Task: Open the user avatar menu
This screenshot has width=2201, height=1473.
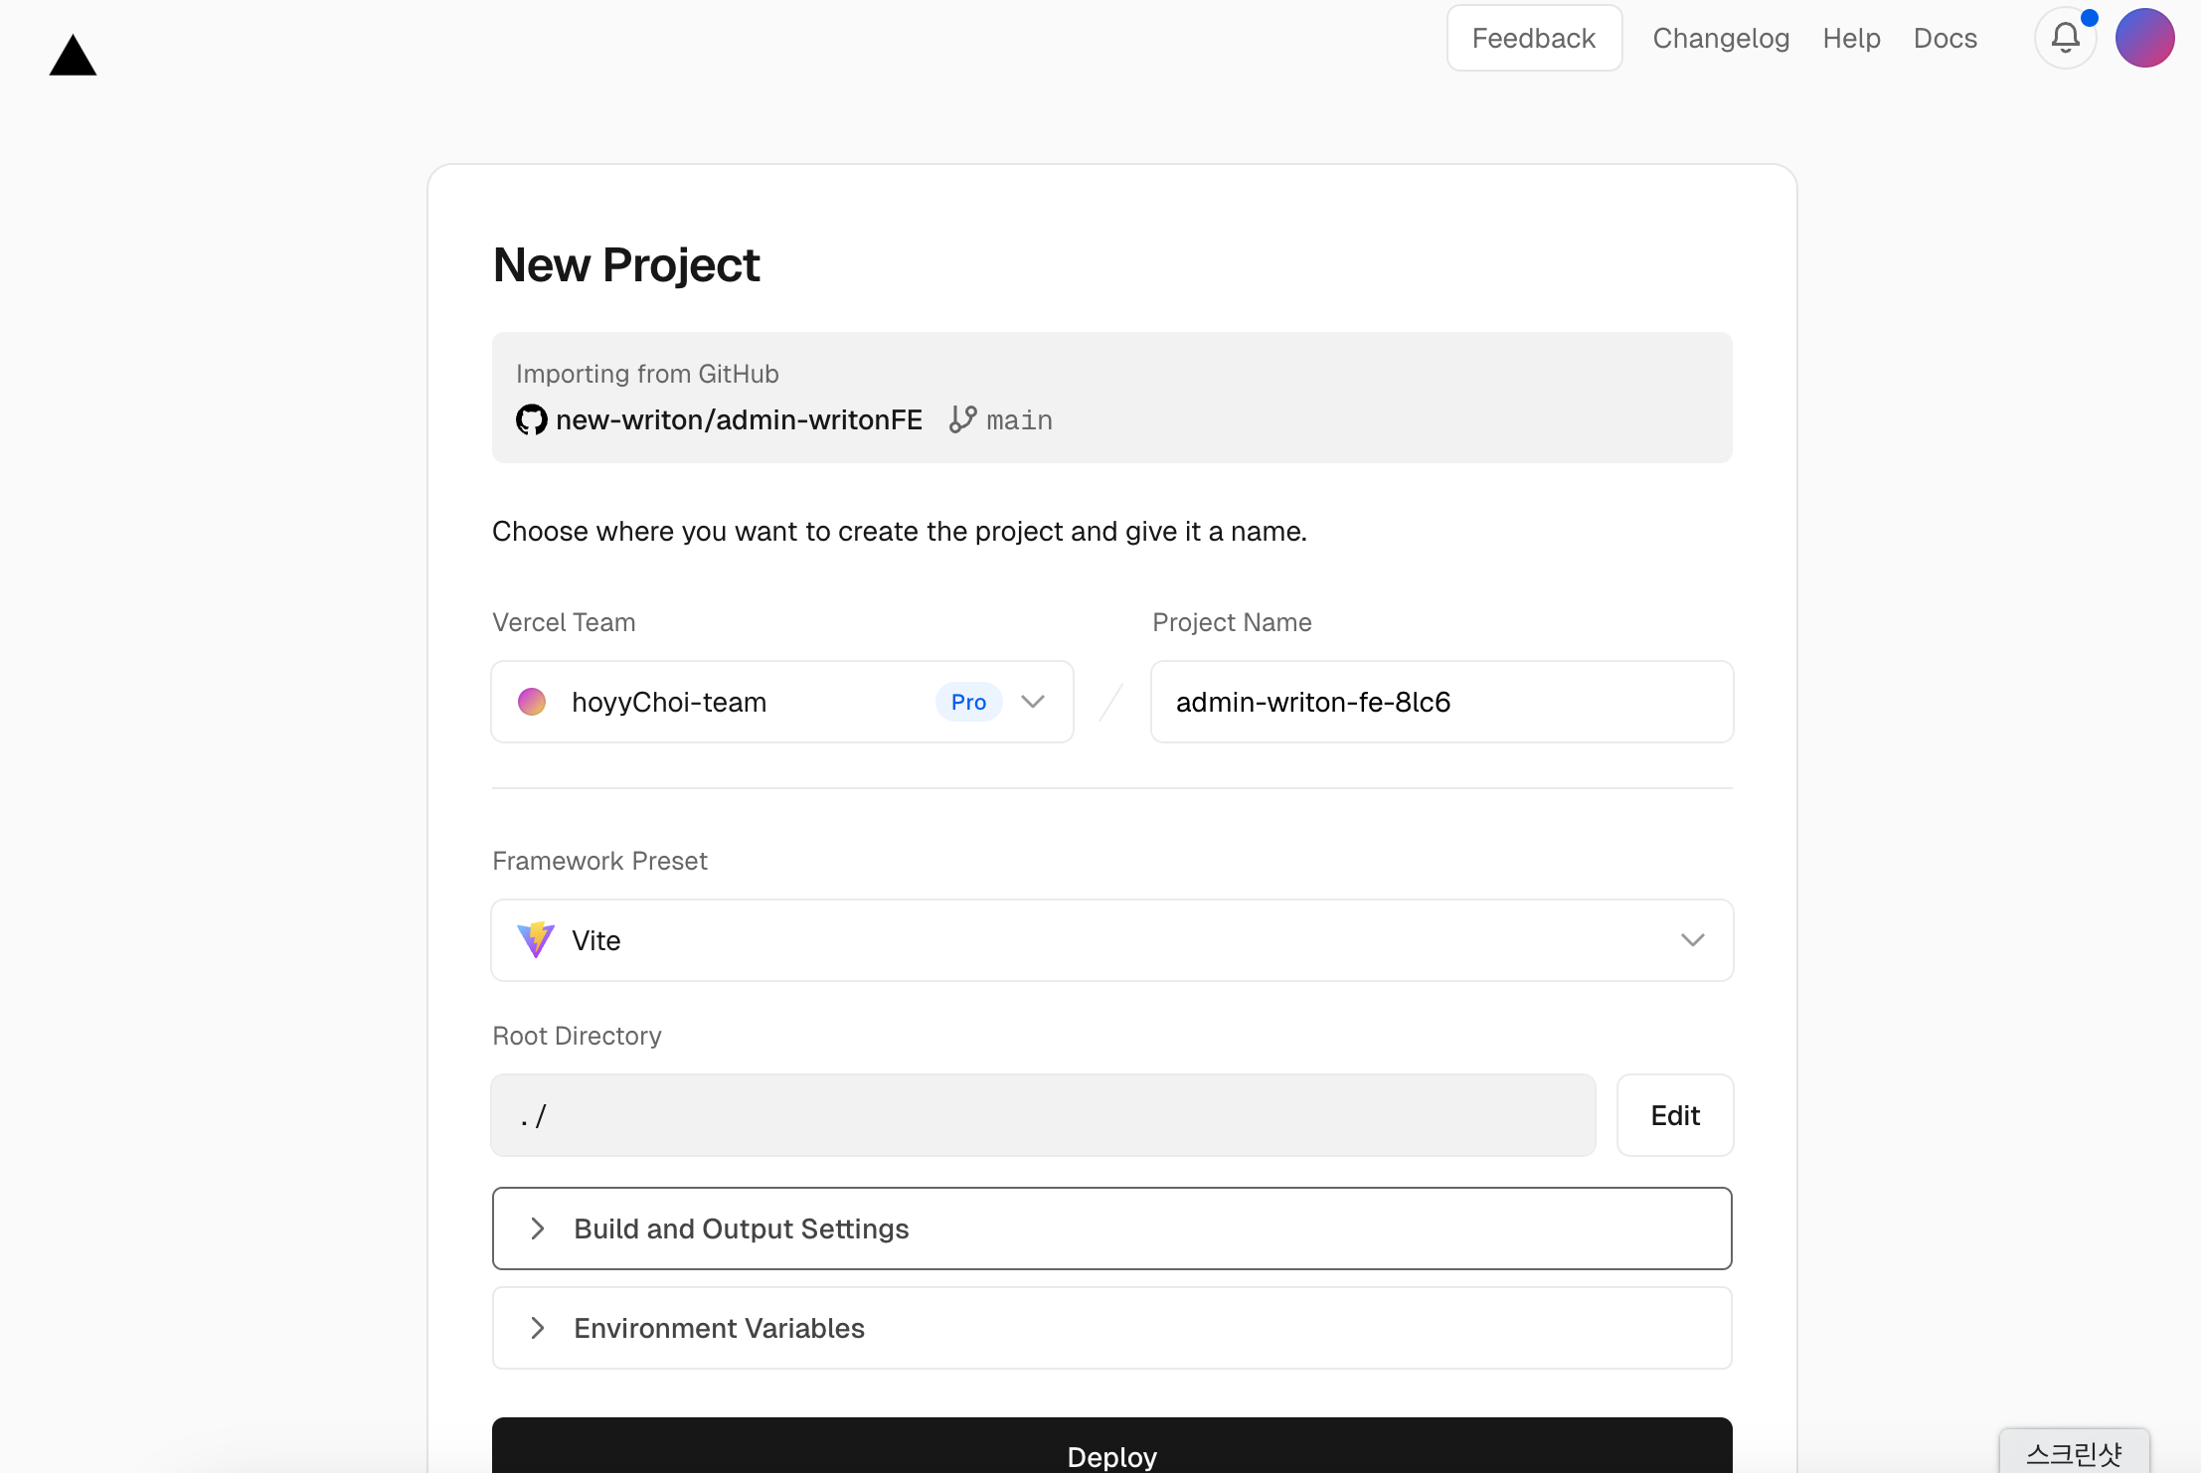Action: (2144, 38)
